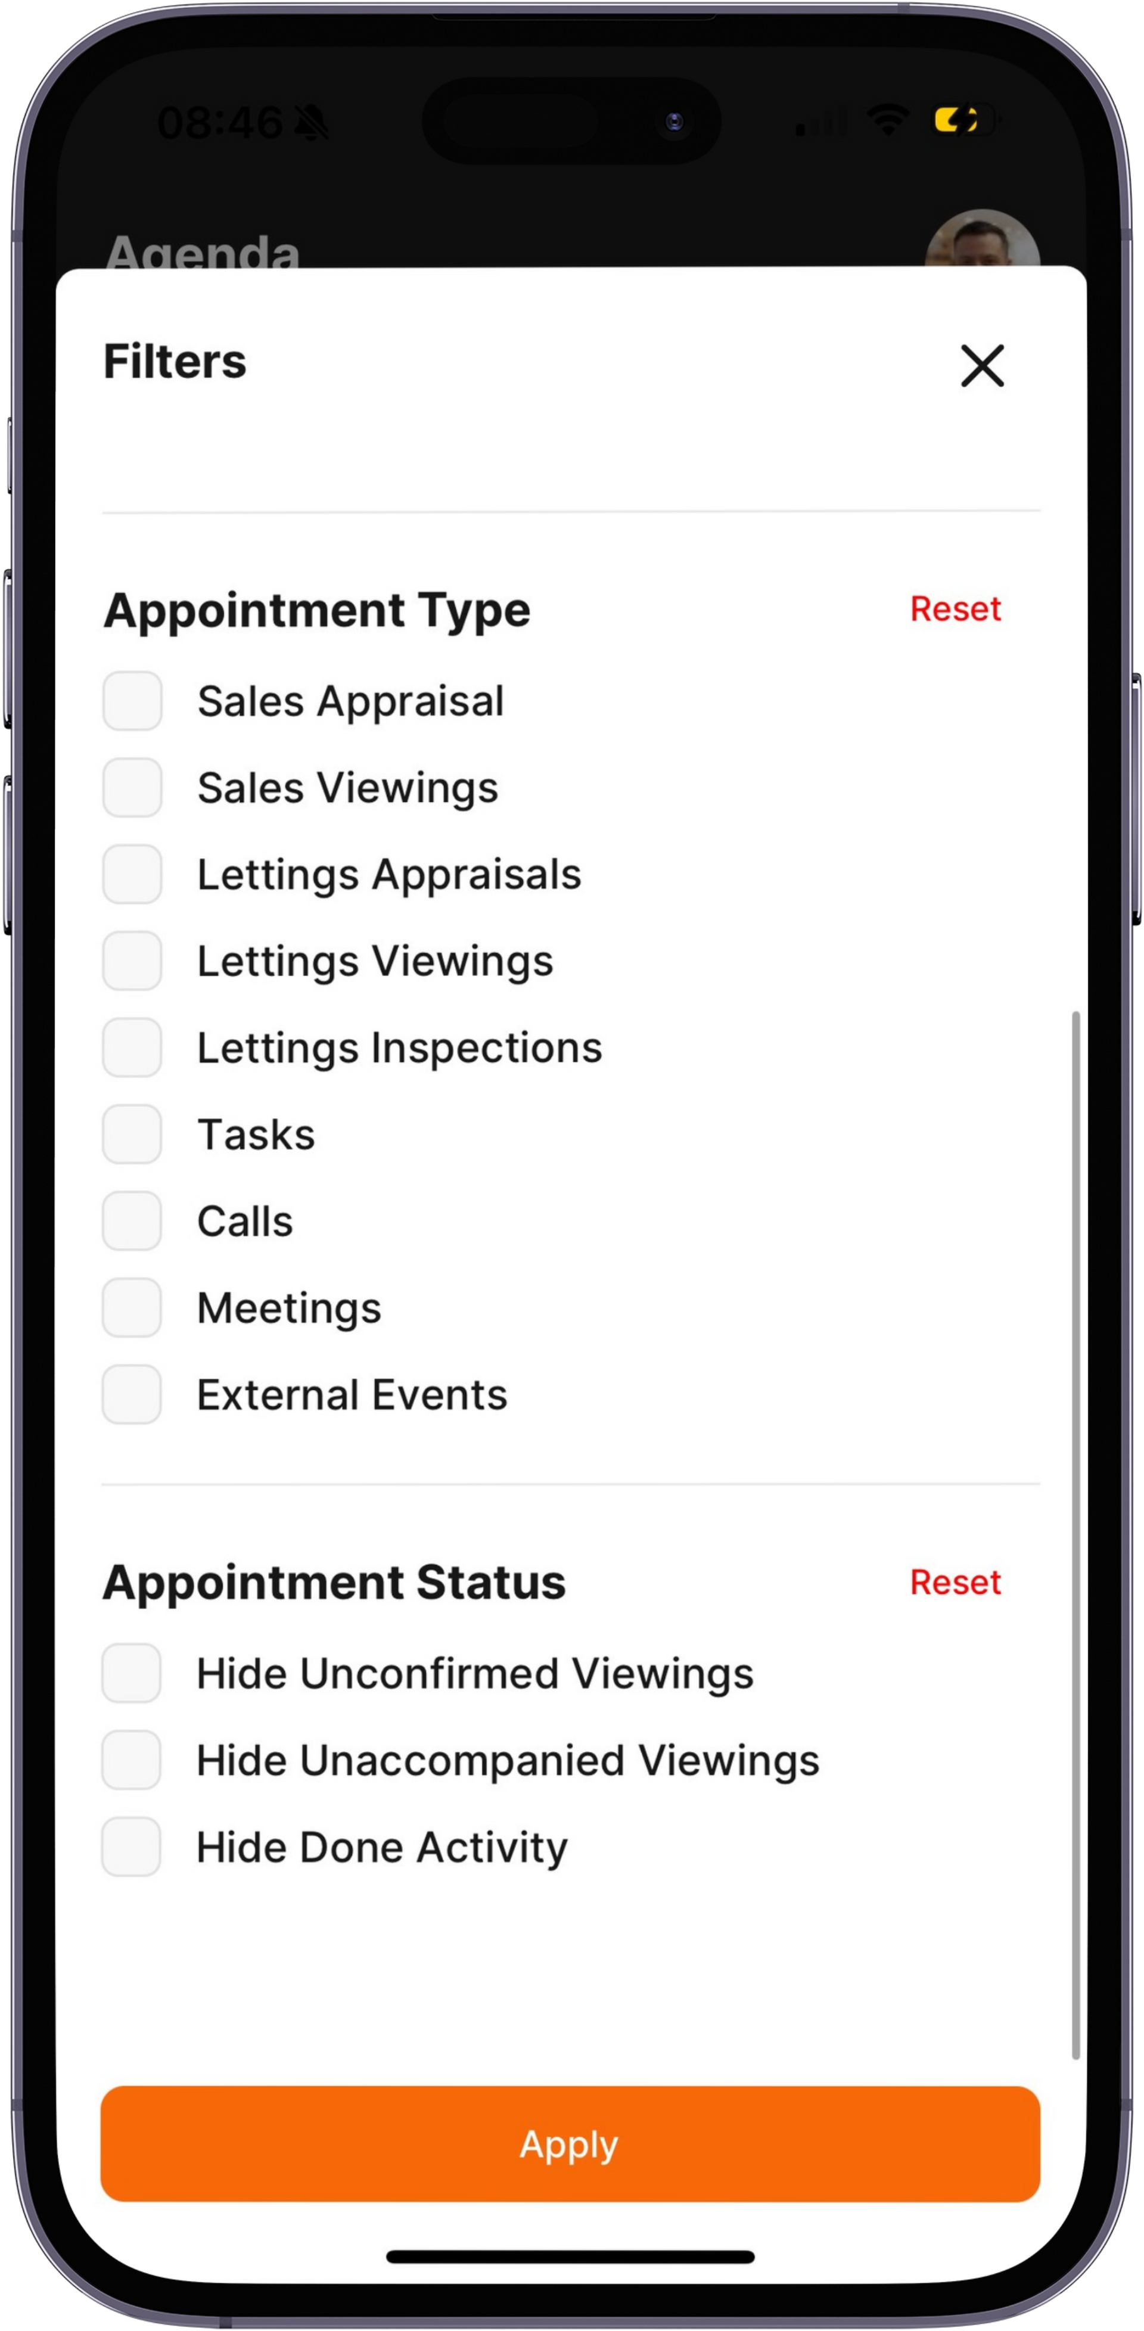Toggle the Lettings Inspections checkbox
This screenshot has height=2331, width=1144.
coord(133,1046)
